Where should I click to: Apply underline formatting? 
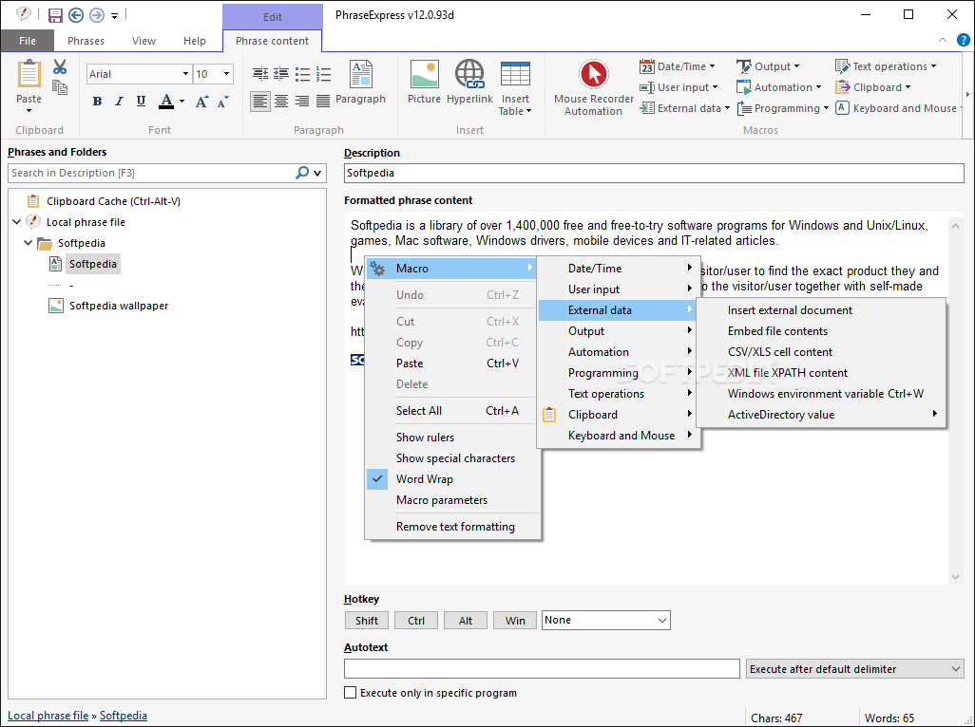(142, 102)
